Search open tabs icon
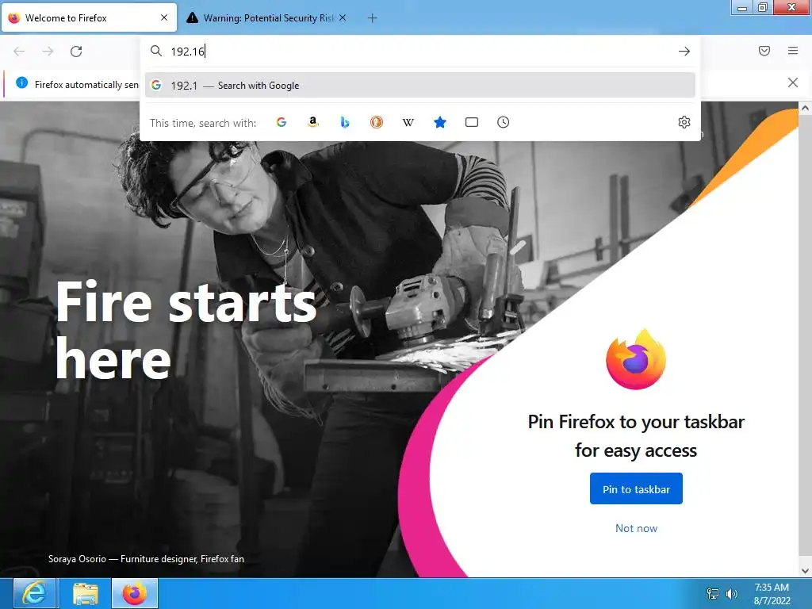The width and height of the screenshot is (812, 609). point(472,122)
